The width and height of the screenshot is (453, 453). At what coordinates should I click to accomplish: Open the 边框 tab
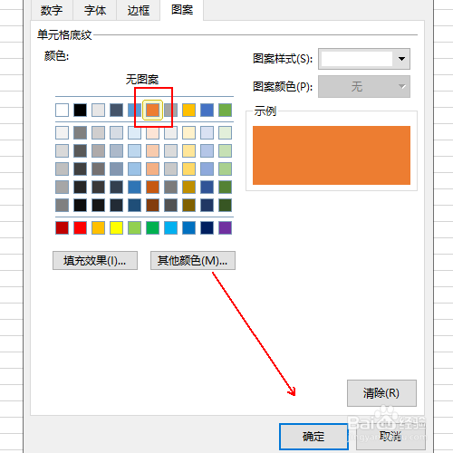[x=139, y=10]
